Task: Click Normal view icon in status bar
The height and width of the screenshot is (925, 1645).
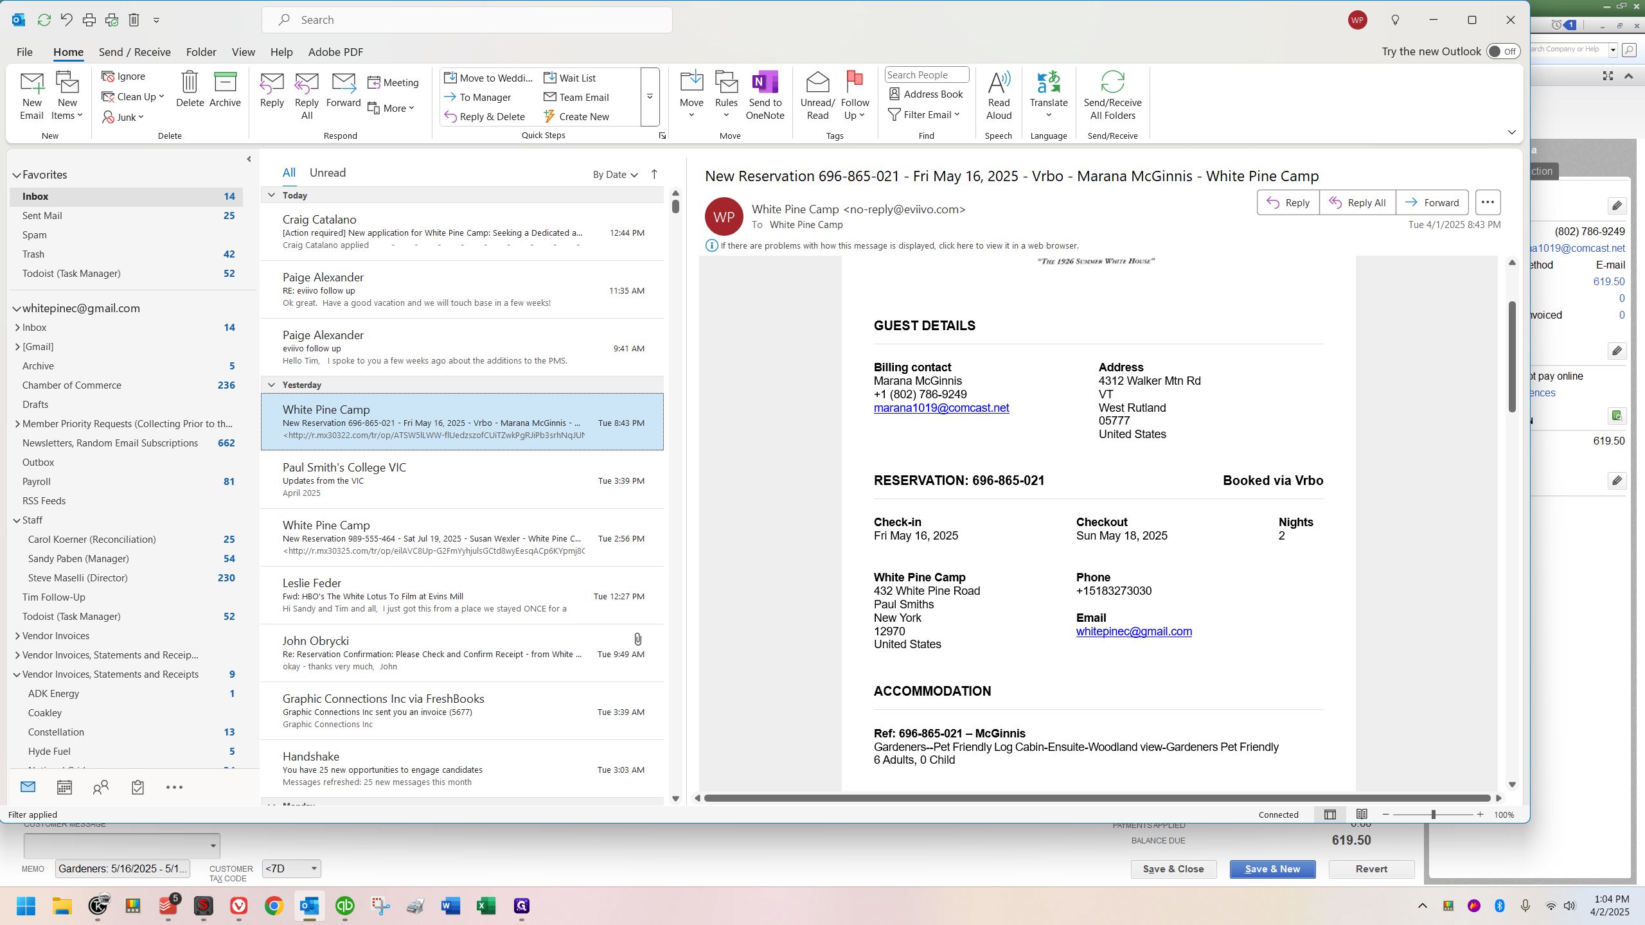Action: pos(1329,814)
